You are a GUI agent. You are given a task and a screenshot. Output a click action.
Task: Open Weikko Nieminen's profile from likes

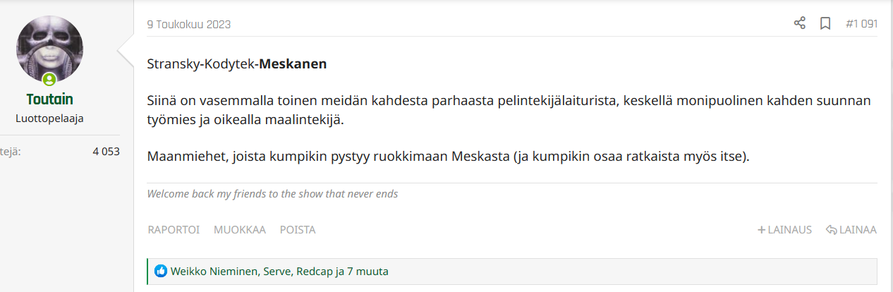214,271
